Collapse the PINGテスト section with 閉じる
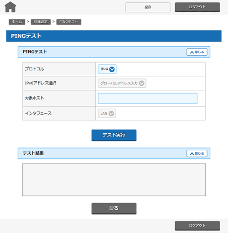This screenshot has height=236, width=228. pos(197,52)
